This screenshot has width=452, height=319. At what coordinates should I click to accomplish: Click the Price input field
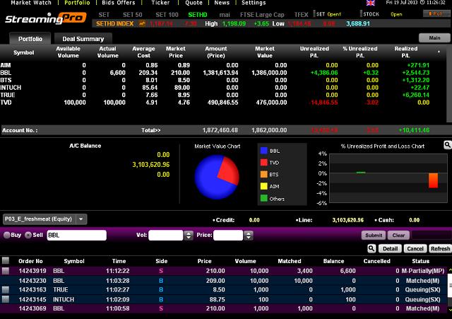tap(228, 236)
